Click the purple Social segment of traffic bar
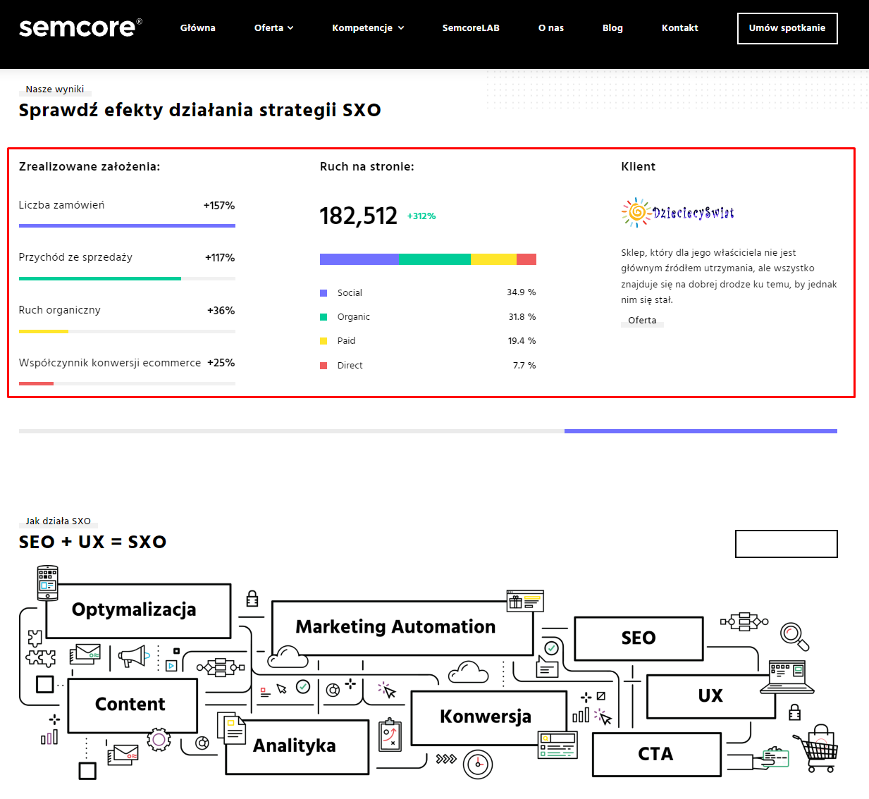 coord(359,259)
